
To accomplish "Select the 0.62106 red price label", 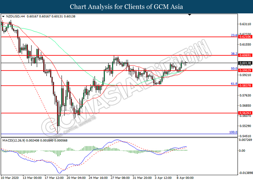I will tap(245, 37).
